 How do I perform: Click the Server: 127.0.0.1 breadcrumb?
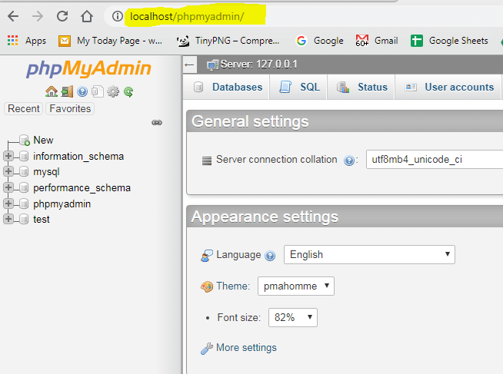(x=258, y=65)
